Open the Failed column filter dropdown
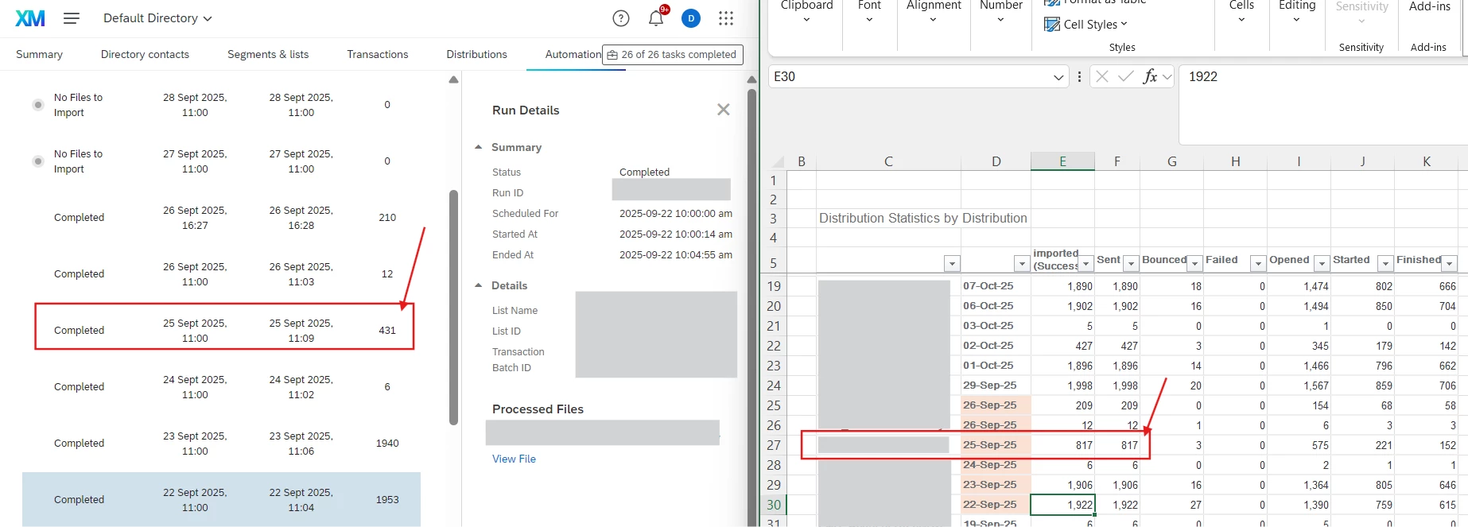 tap(1258, 263)
